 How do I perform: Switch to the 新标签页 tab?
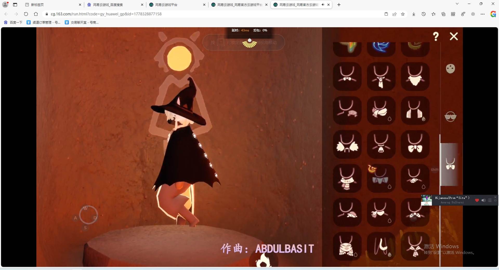coord(53,5)
